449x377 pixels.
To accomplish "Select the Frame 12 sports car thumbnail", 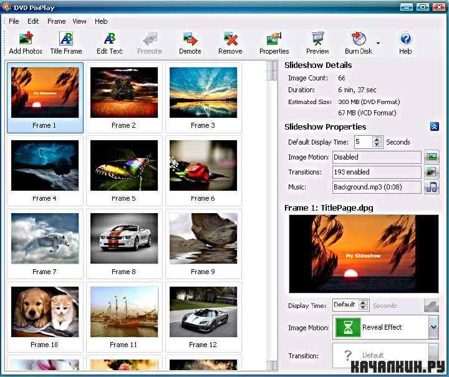I will [x=203, y=312].
